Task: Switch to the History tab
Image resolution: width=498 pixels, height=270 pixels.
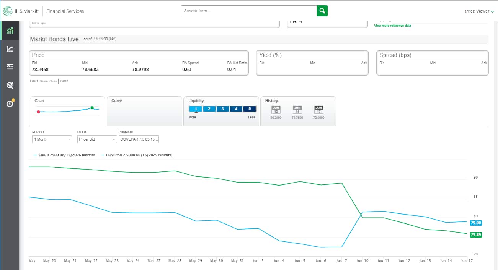Action: [298, 111]
